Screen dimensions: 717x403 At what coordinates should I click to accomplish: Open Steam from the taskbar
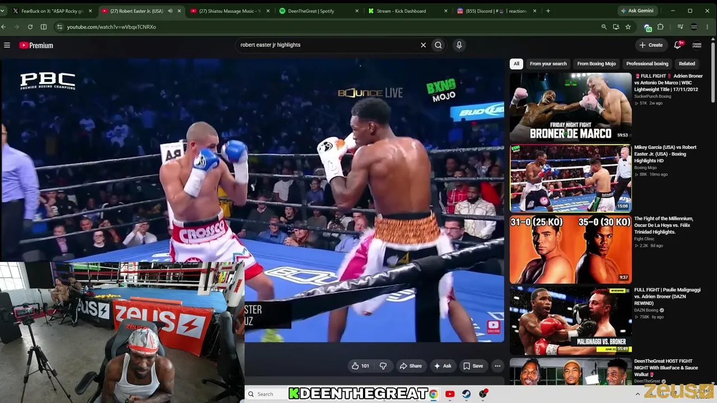point(466,394)
